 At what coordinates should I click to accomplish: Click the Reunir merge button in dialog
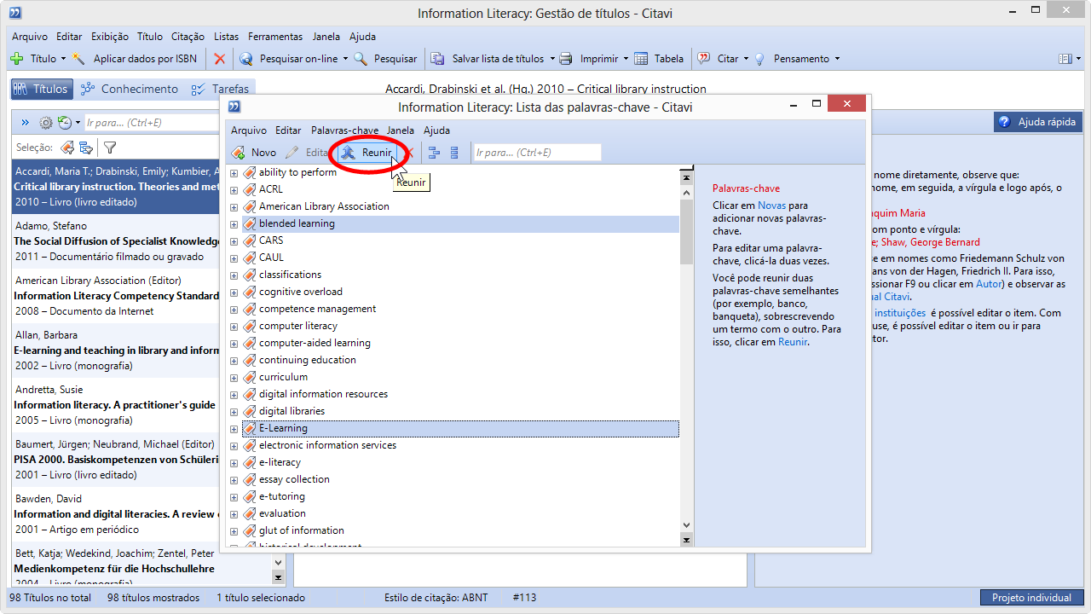click(x=367, y=153)
